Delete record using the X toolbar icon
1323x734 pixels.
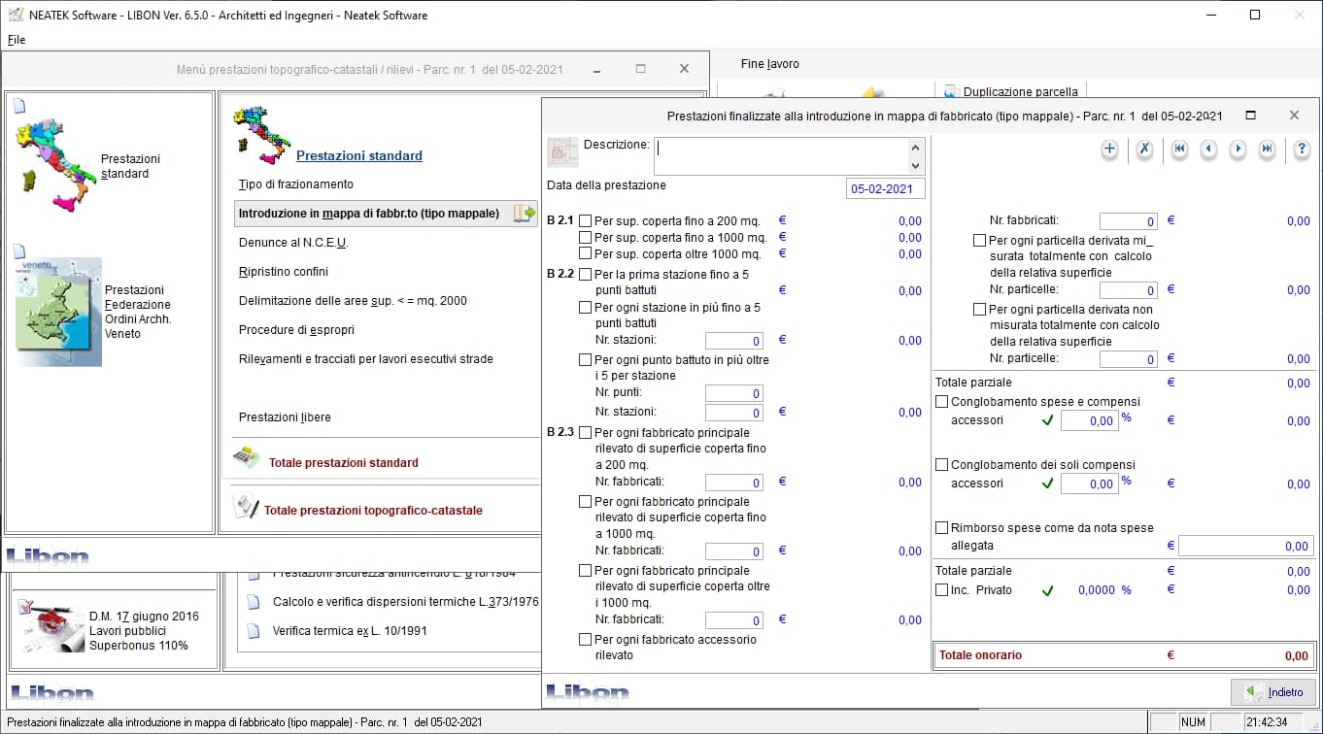1144,150
